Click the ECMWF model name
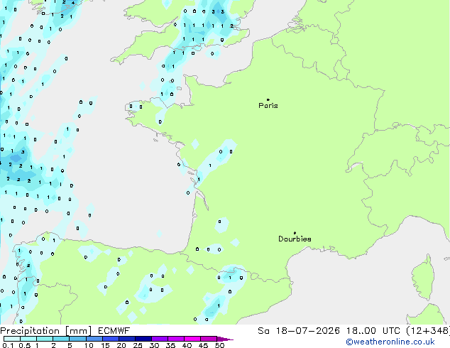Image resolution: width=450 pixels, height=348 pixels. pos(114,331)
